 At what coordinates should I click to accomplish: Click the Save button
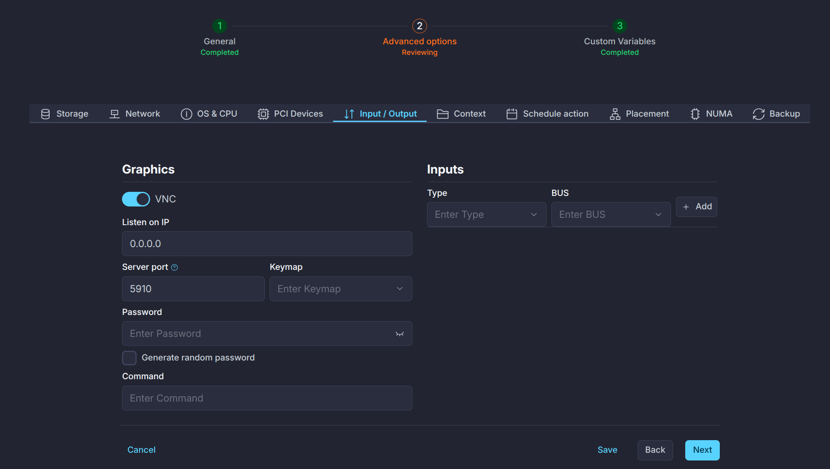[608, 450]
